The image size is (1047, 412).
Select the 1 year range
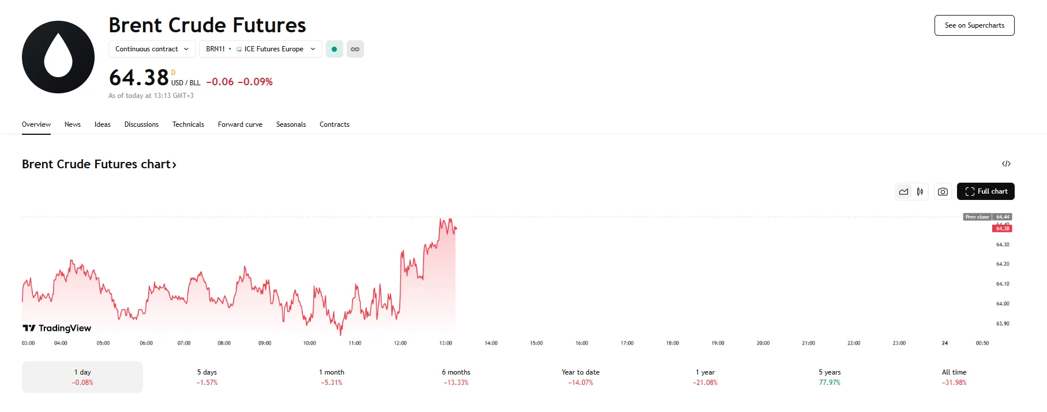[705, 377]
